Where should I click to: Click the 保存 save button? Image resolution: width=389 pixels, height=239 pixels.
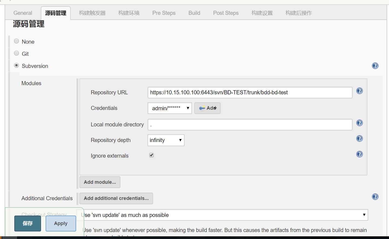click(28, 223)
